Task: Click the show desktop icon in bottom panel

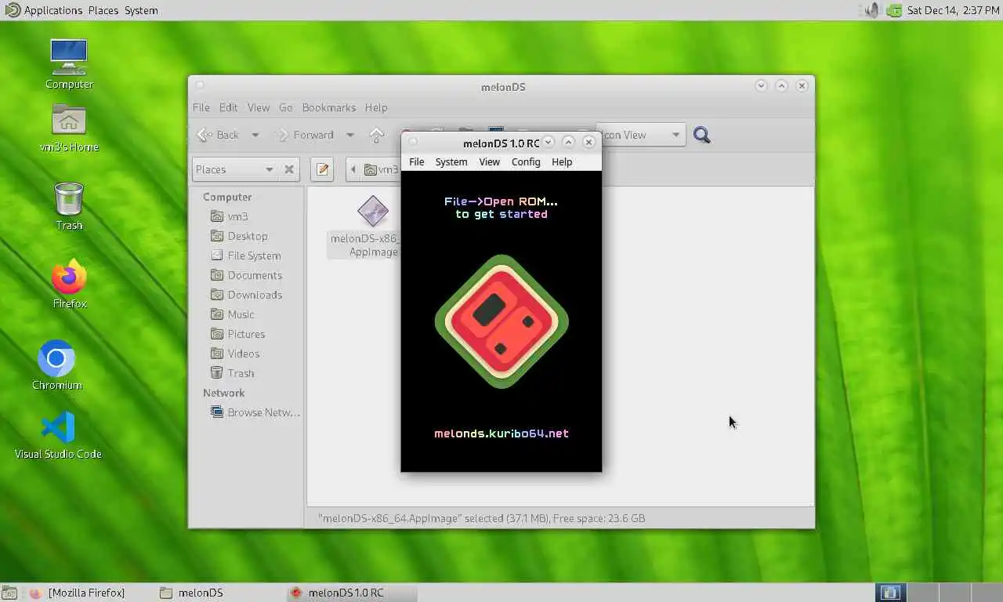Action: (x=9, y=593)
